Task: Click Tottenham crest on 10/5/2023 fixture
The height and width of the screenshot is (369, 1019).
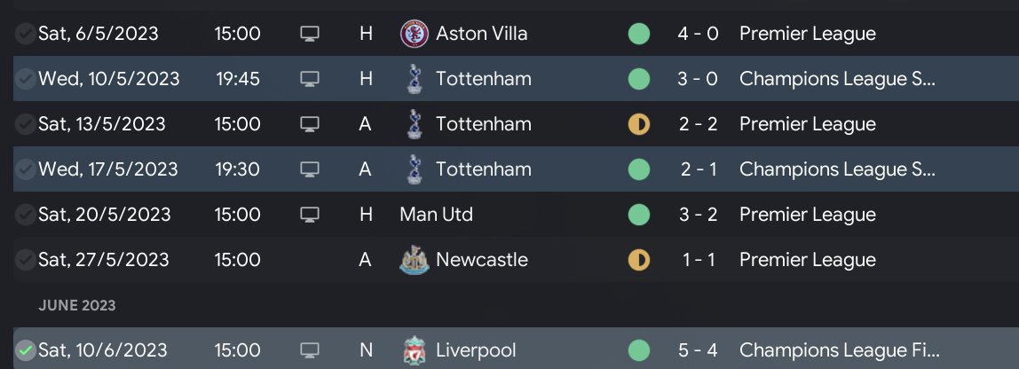Action: click(x=413, y=79)
